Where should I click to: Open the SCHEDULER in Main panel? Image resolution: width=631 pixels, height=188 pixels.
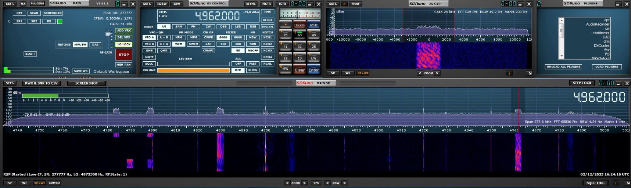point(53,13)
